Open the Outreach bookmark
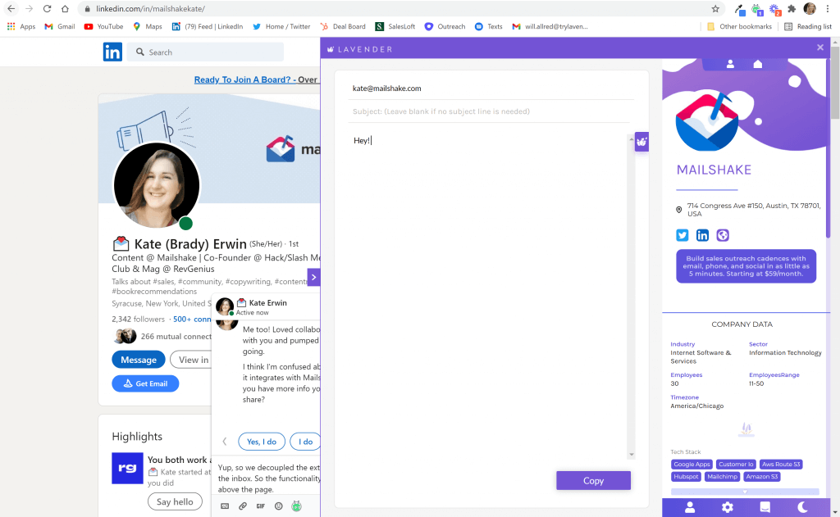840x517 pixels. [445, 26]
